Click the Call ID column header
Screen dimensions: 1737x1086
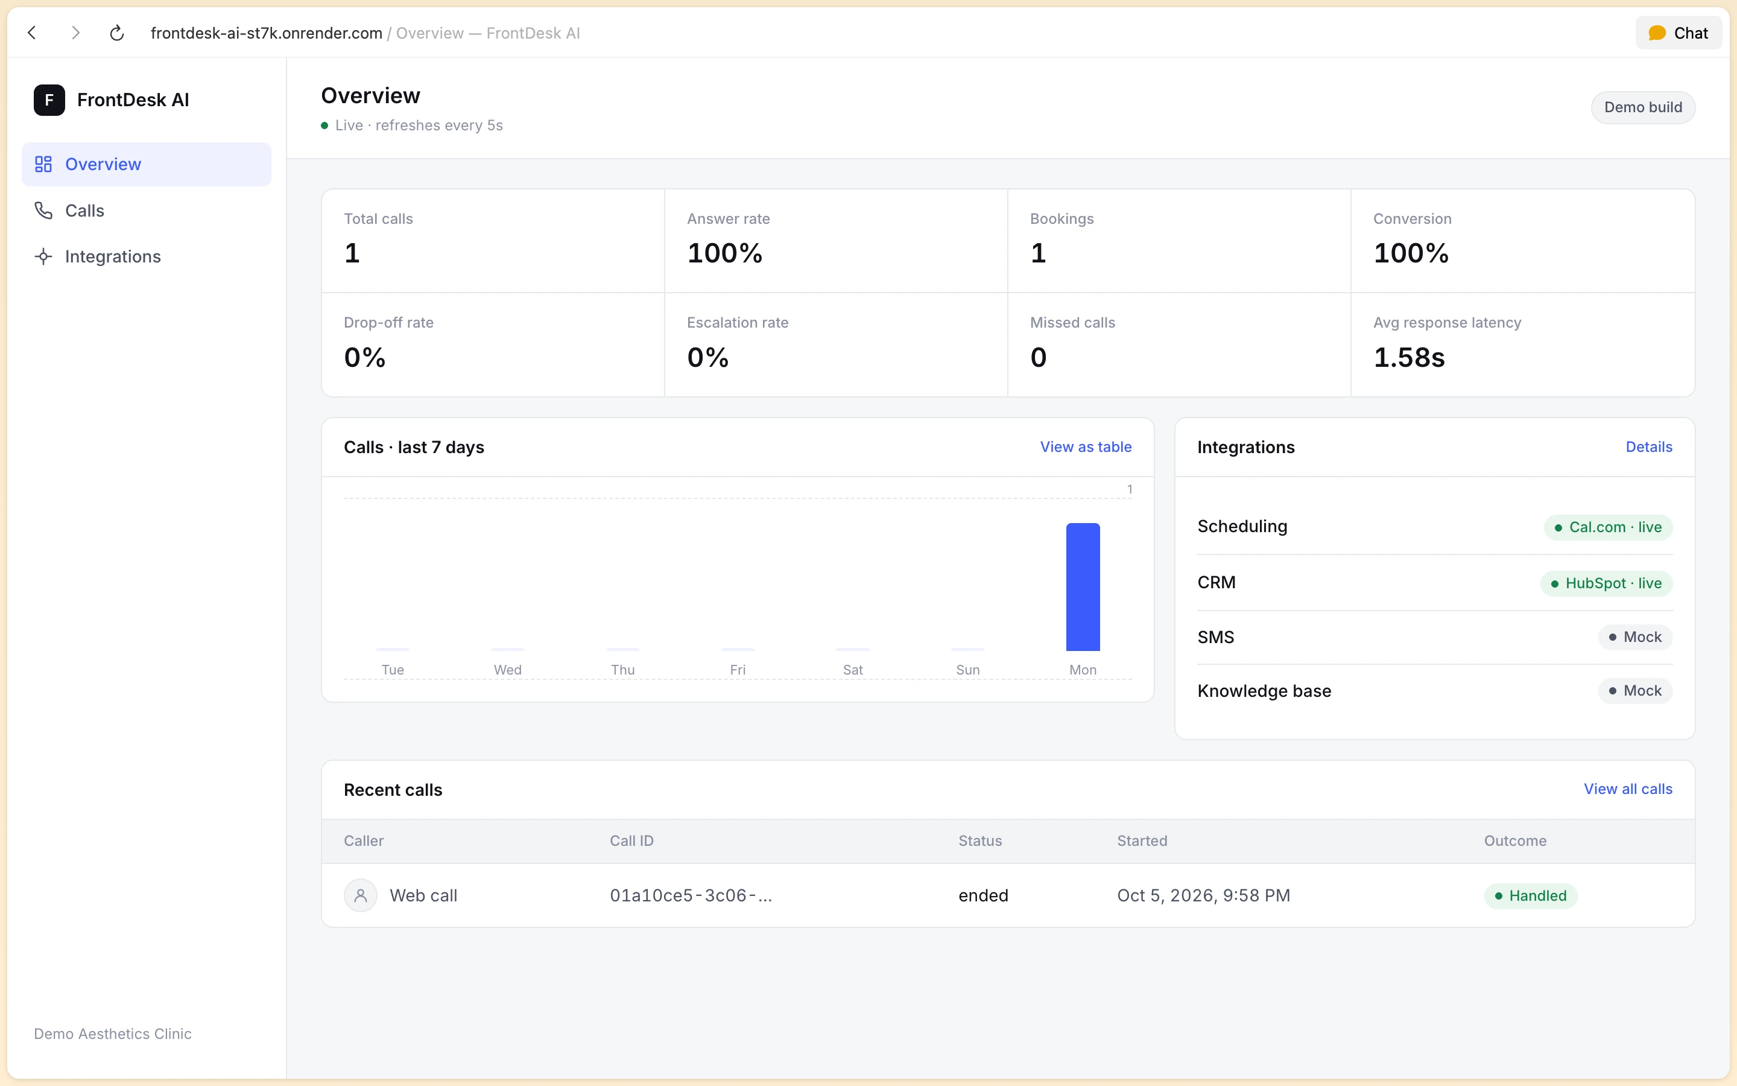click(x=631, y=841)
